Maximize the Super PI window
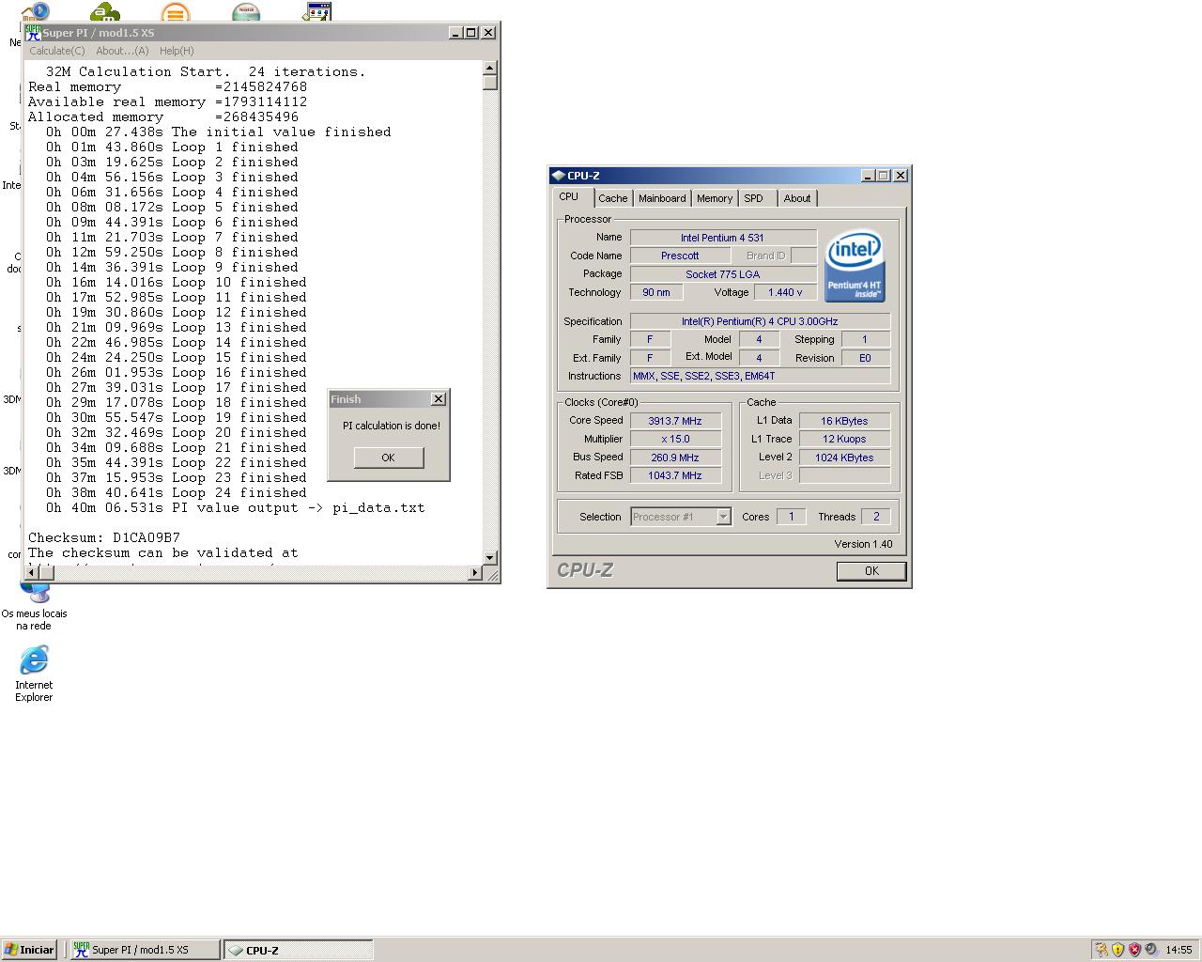Screen dimensions: 1202x962 point(471,33)
